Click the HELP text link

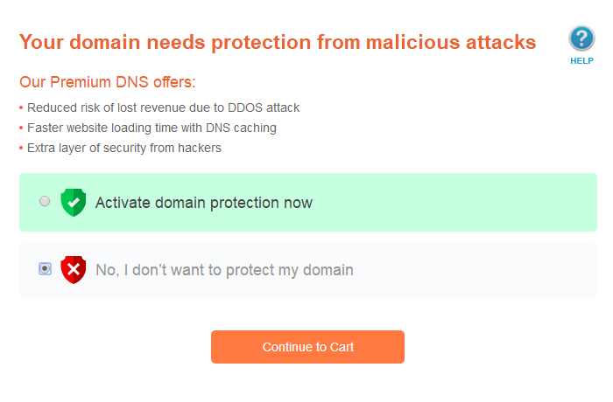tap(581, 61)
